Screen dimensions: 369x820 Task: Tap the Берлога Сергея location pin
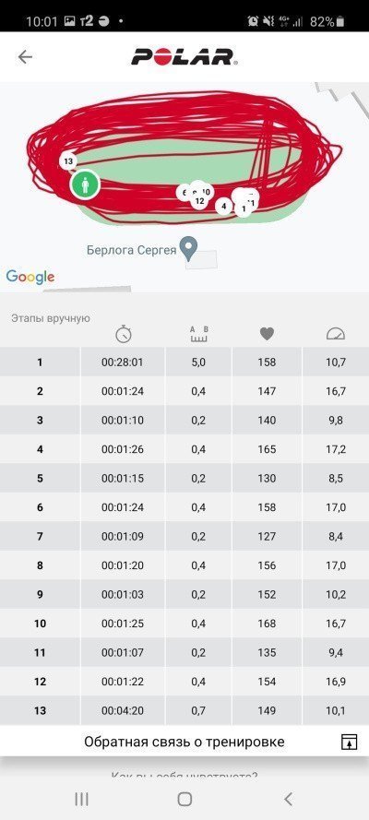(188, 249)
